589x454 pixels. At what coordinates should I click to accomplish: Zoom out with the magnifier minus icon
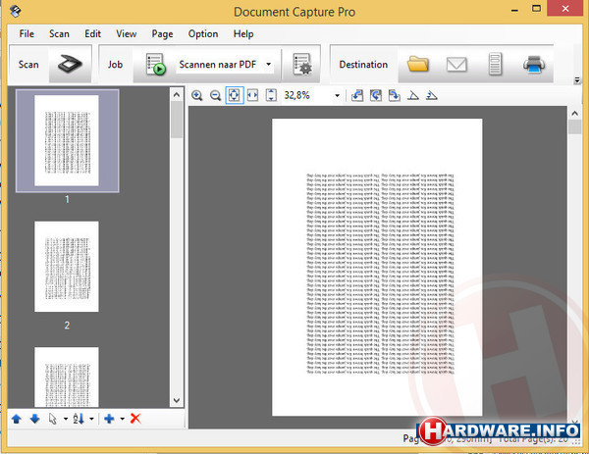(215, 96)
